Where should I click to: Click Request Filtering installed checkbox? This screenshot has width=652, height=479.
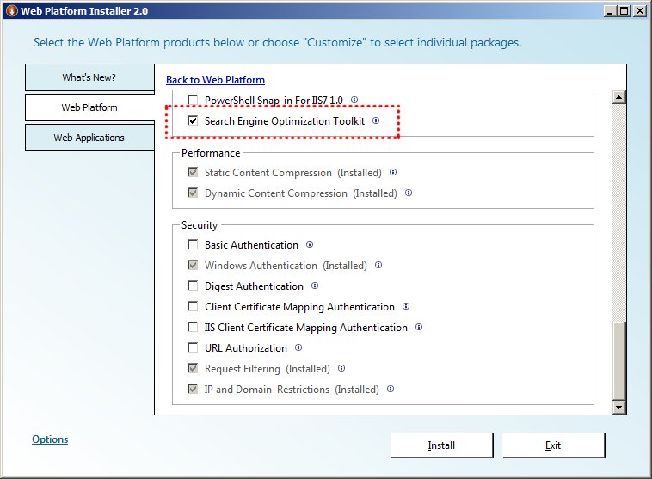coord(193,368)
